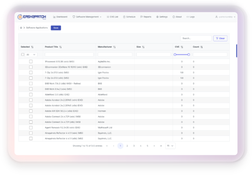Image resolution: width=252 pixels, height=175 pixels.
Task: Click the home breadcrumb icon
Action: click(21, 28)
